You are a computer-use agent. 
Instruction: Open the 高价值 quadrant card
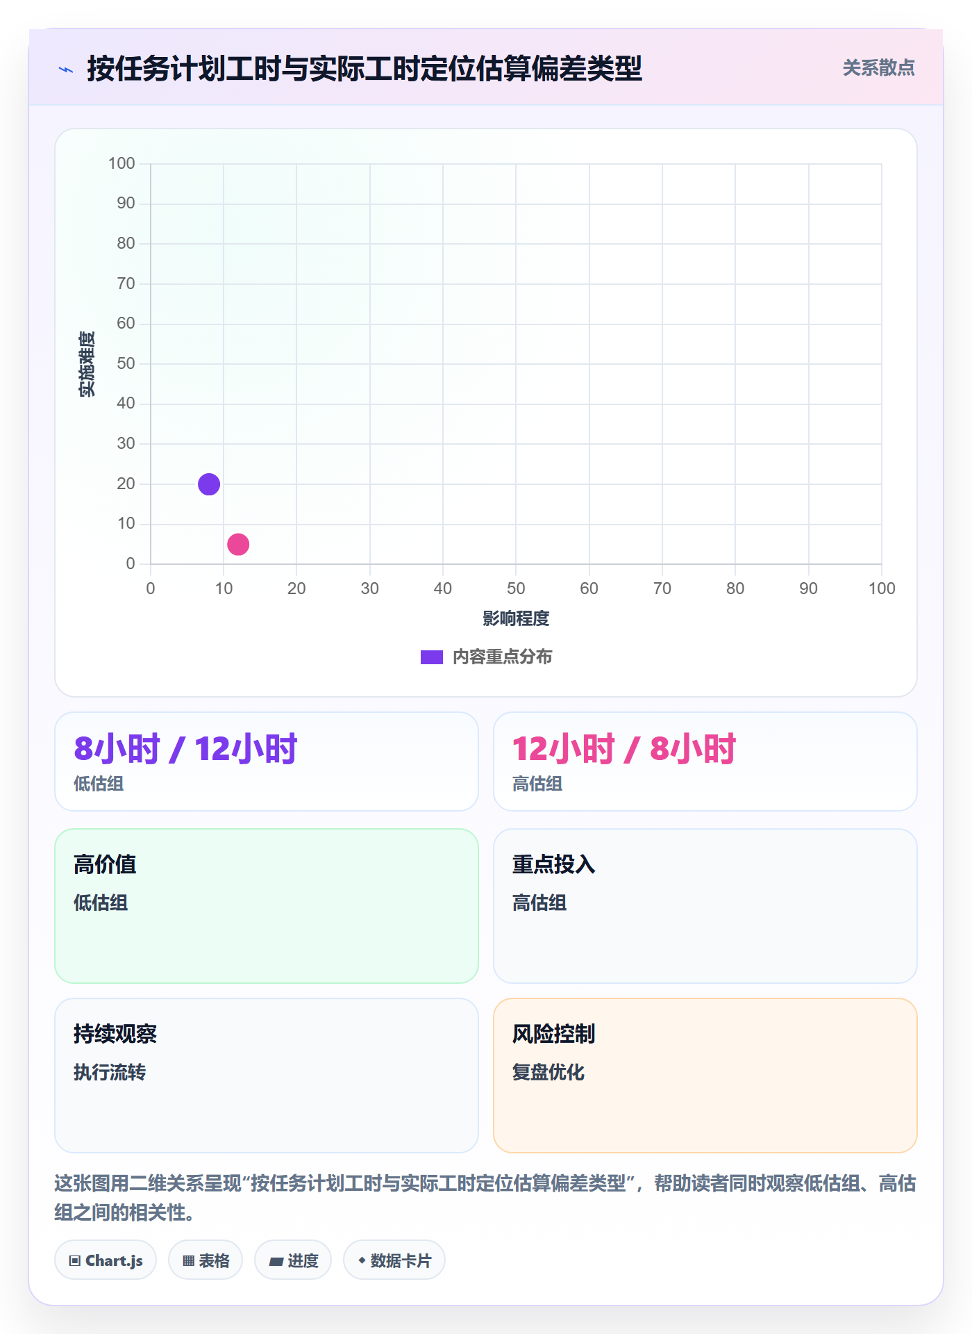(267, 905)
